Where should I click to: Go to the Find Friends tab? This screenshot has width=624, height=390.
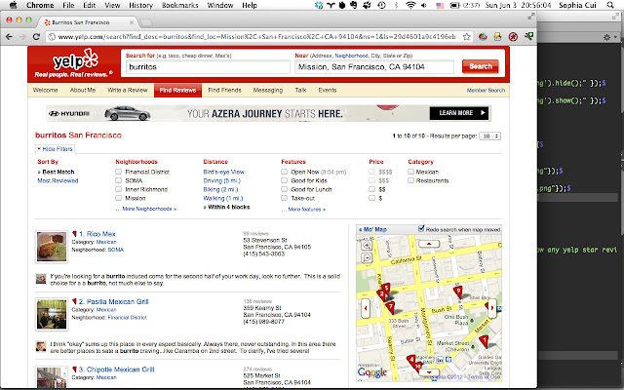pos(224,91)
